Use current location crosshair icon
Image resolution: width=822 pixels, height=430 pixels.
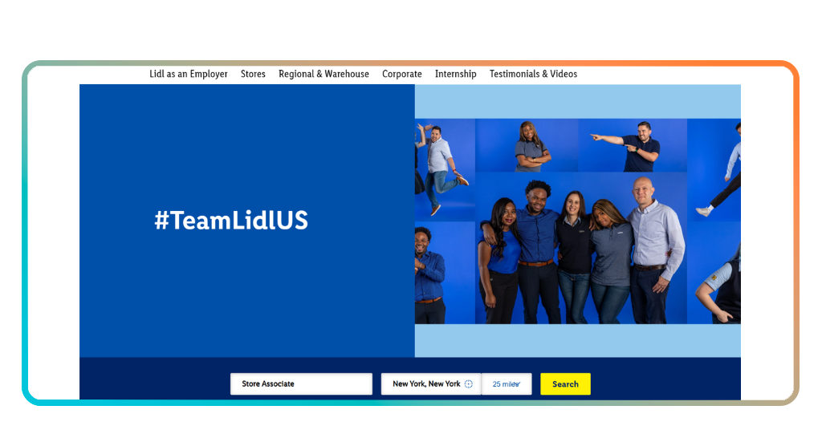pos(469,384)
